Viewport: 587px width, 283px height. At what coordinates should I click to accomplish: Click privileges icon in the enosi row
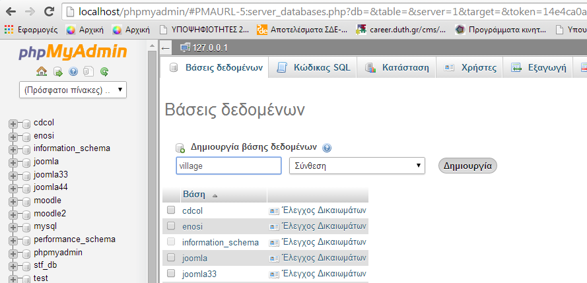click(274, 226)
